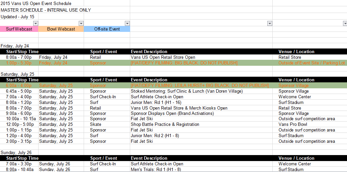Image resolution: width=347 pixels, height=172 pixels.
Task: Select the '8:00a - 10:40a' Sunday time cell
Action: (20, 170)
